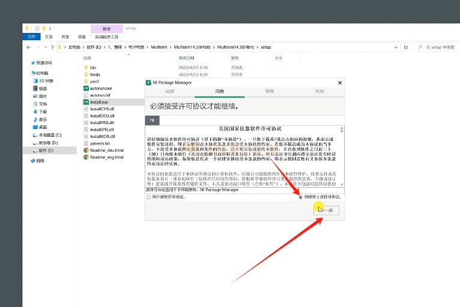The height and width of the screenshot is (307, 460).
Task: Click the back arrow in File Explorer
Action: coord(29,47)
